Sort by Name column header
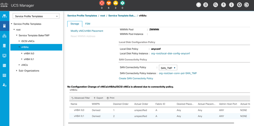 coord(74,104)
